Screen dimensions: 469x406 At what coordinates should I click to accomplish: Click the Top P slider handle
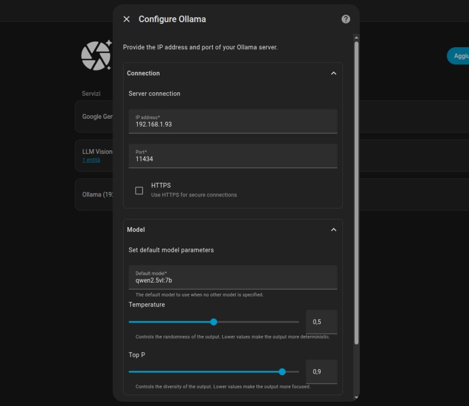[x=282, y=372]
